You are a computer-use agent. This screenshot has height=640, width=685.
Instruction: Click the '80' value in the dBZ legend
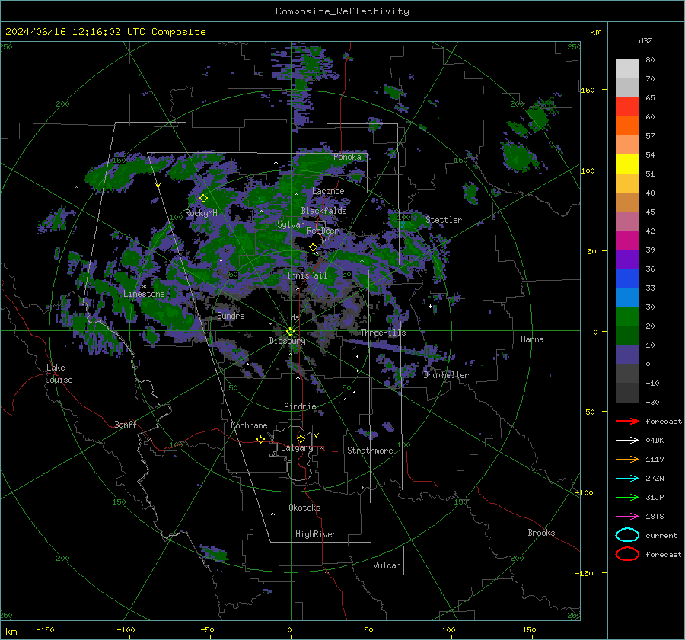click(650, 60)
